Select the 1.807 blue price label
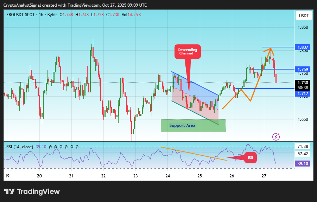 (x=302, y=47)
